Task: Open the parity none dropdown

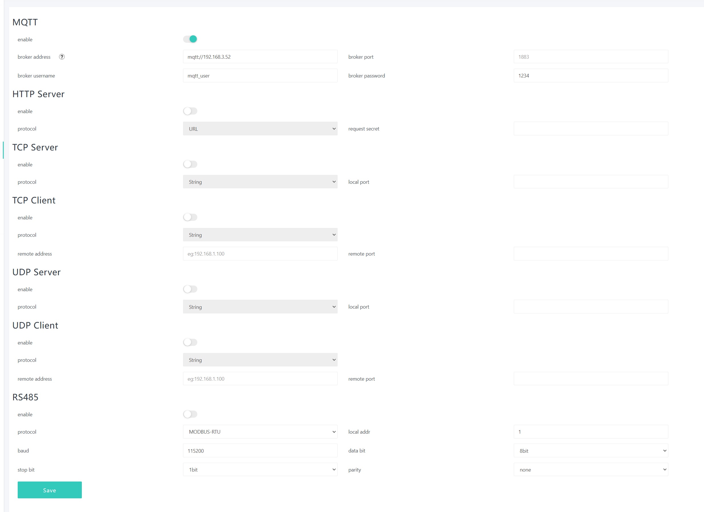Action: pyautogui.click(x=591, y=470)
